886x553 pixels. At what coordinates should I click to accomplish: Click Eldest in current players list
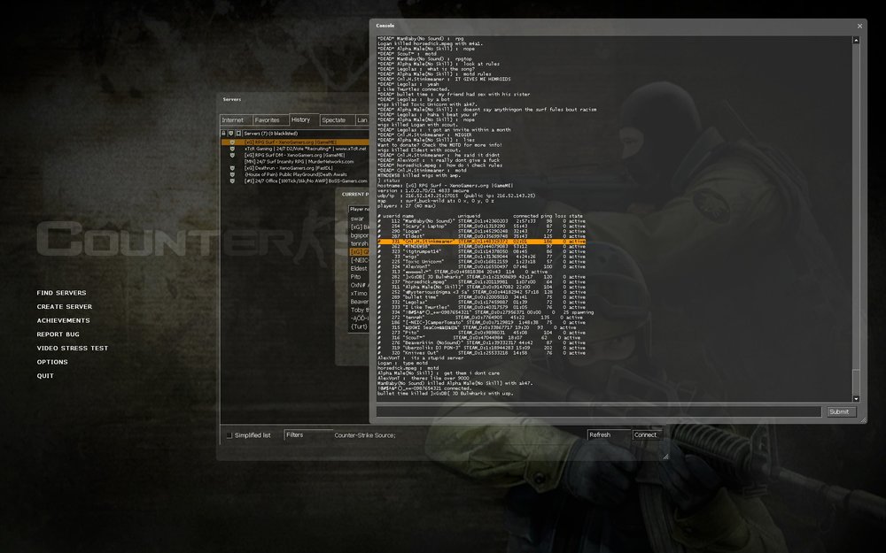tap(359, 269)
